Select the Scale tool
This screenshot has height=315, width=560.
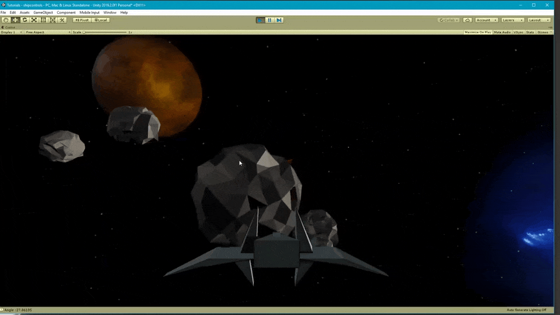34,20
